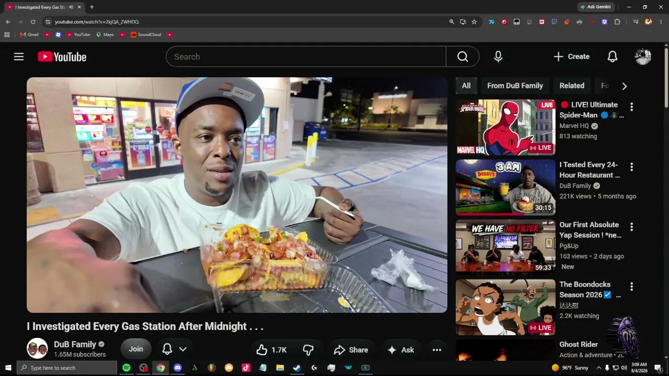Viewport: 669px width, 376px height.
Task: Open the Gmail bookmark
Action: 29,34
